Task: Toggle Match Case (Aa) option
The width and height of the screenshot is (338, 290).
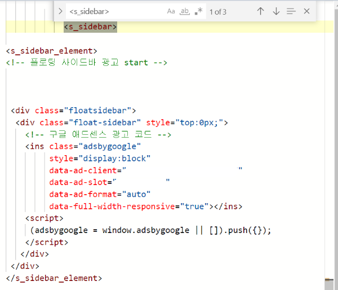Action: [x=171, y=11]
